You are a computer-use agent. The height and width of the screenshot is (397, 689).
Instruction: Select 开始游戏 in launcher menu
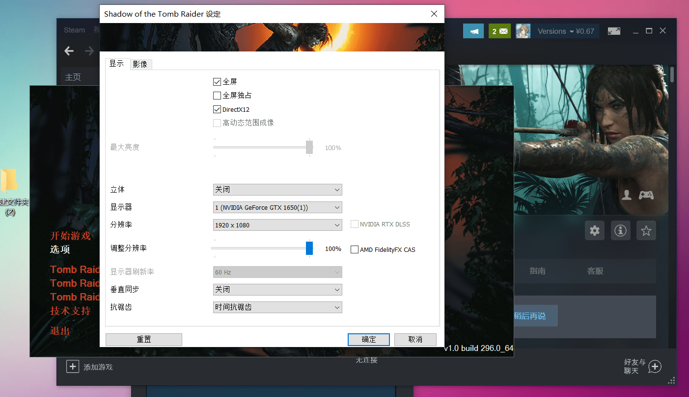[x=70, y=236]
